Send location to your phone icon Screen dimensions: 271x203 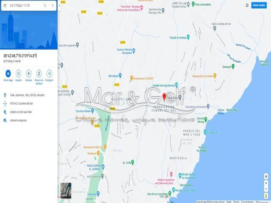tap(39, 74)
